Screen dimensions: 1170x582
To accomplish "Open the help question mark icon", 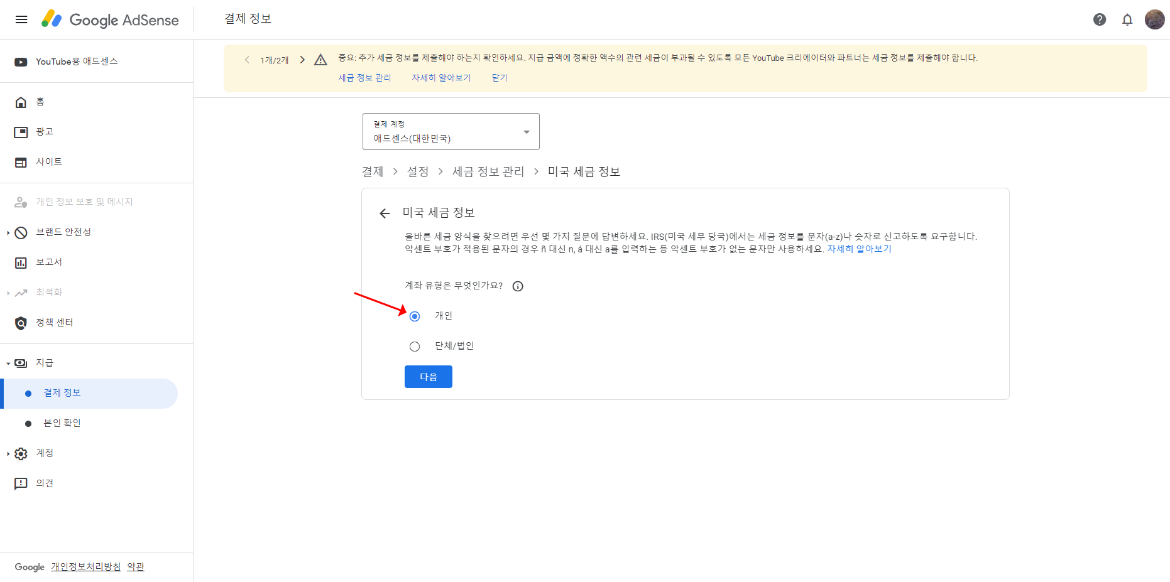I will click(1100, 19).
